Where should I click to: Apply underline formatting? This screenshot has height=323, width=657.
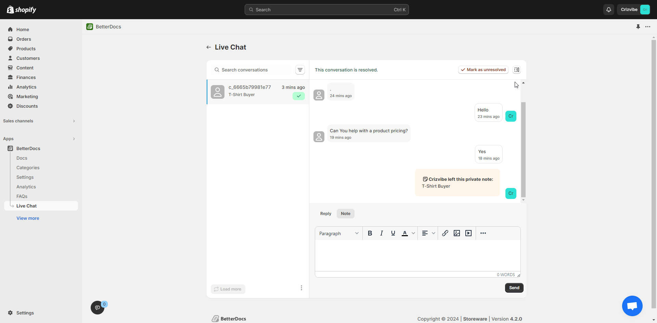pyautogui.click(x=393, y=233)
